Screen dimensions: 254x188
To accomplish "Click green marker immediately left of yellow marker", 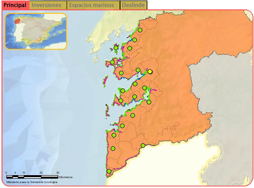I will [138, 70].
